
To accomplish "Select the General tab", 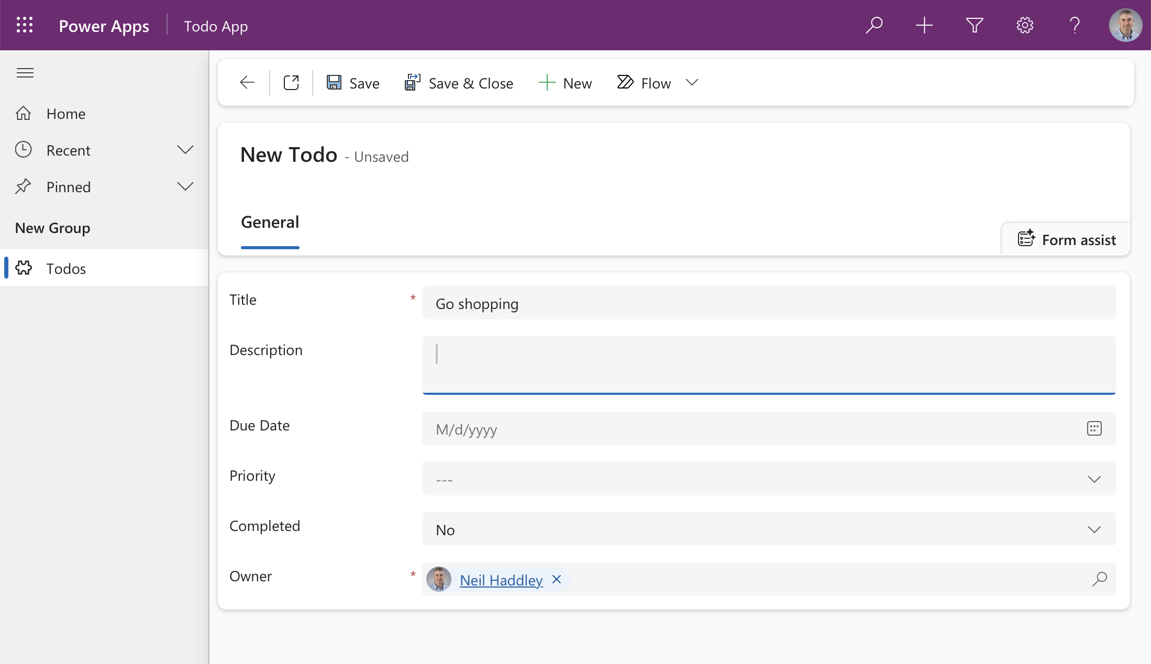I will (270, 222).
